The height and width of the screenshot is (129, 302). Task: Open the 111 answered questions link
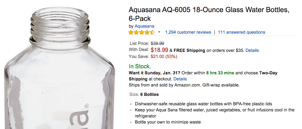(x=241, y=32)
